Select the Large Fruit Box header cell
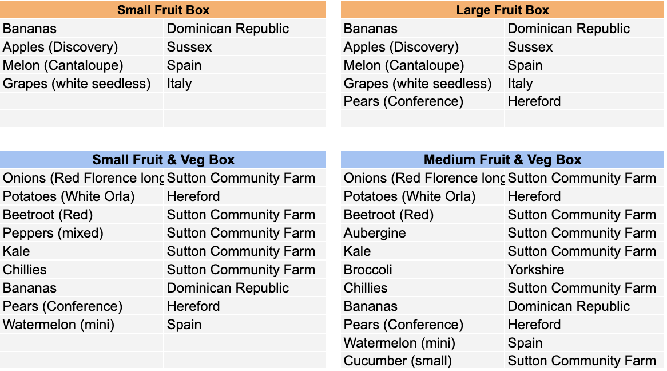The width and height of the screenshot is (667, 371). point(502,10)
